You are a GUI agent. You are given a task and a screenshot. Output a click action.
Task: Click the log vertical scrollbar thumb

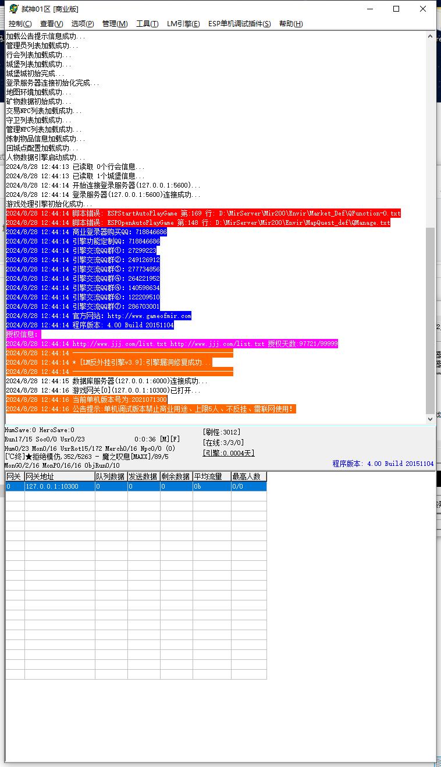pyautogui.click(x=431, y=320)
